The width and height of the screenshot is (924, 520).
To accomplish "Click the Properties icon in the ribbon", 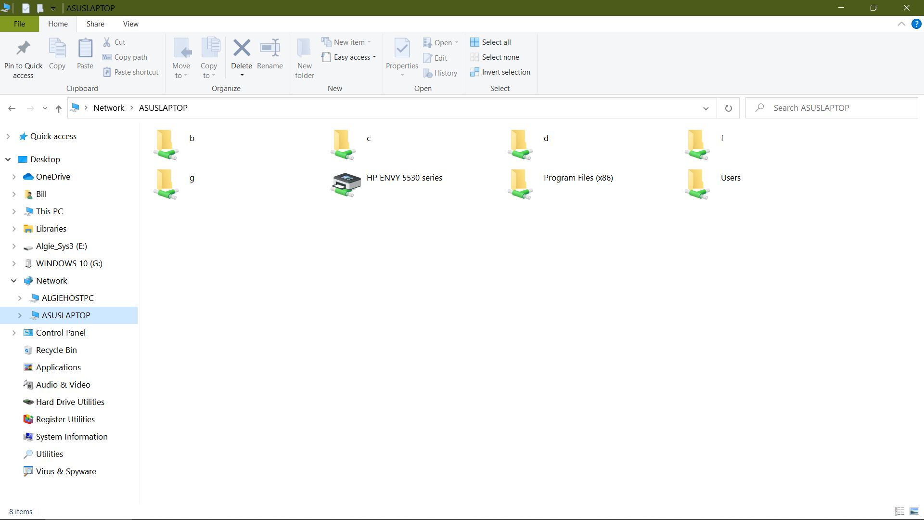I will coord(402,48).
